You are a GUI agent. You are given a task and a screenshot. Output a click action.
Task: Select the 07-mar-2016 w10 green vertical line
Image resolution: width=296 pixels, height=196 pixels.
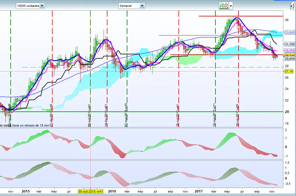point(127,86)
